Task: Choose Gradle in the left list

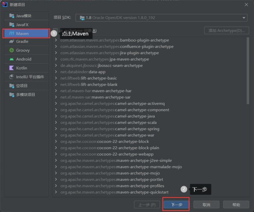Action: tap(26, 41)
